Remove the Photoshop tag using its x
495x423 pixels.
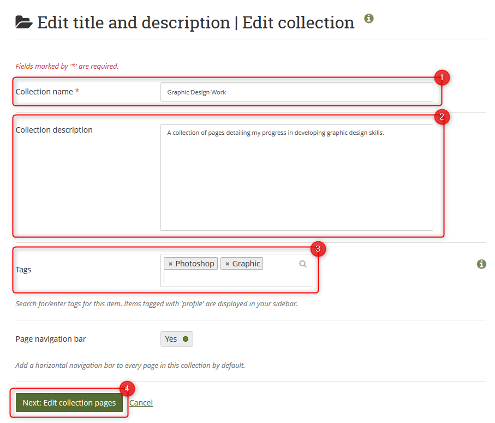(170, 264)
